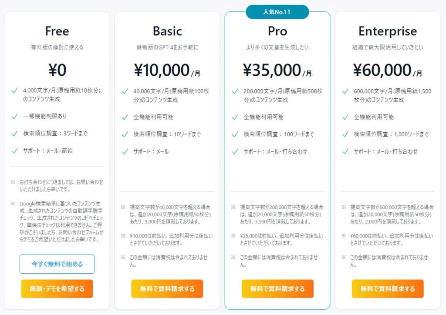Viewport: 446px width, 315px height.
Task: Select the Free plan heading
Action: click(x=57, y=31)
